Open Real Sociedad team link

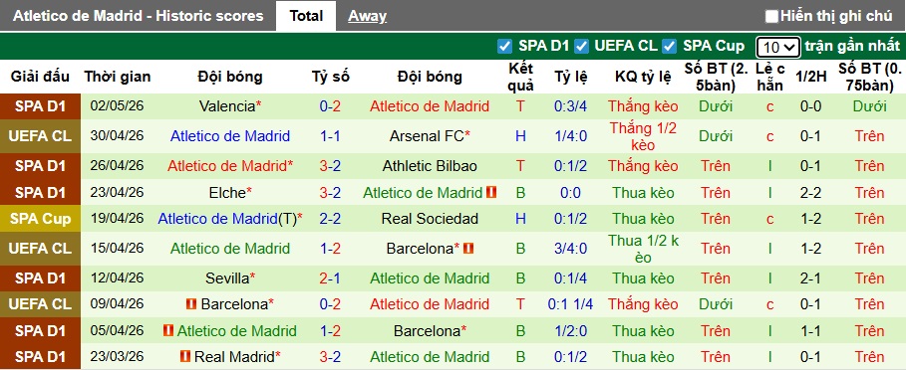[430, 219]
